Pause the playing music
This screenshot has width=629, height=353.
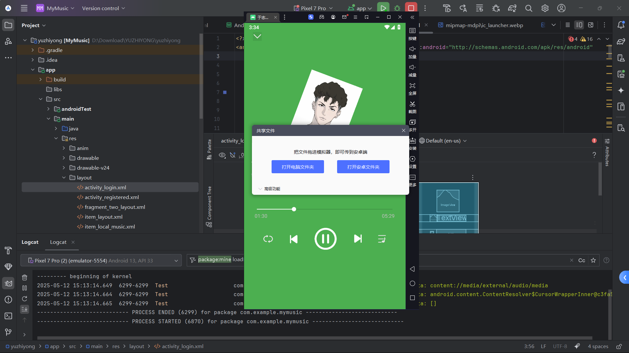325,239
